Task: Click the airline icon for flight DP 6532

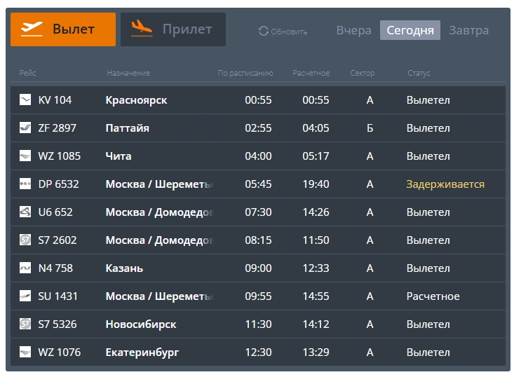Action: 25,184
